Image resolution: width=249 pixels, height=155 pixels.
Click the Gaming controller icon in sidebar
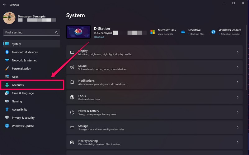(7, 101)
